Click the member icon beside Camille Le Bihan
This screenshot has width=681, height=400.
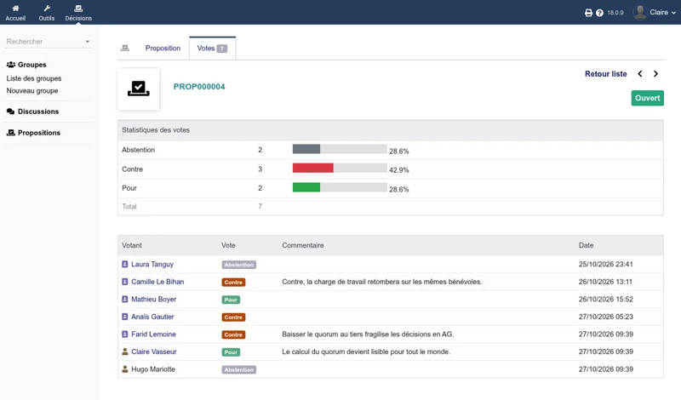coord(125,282)
